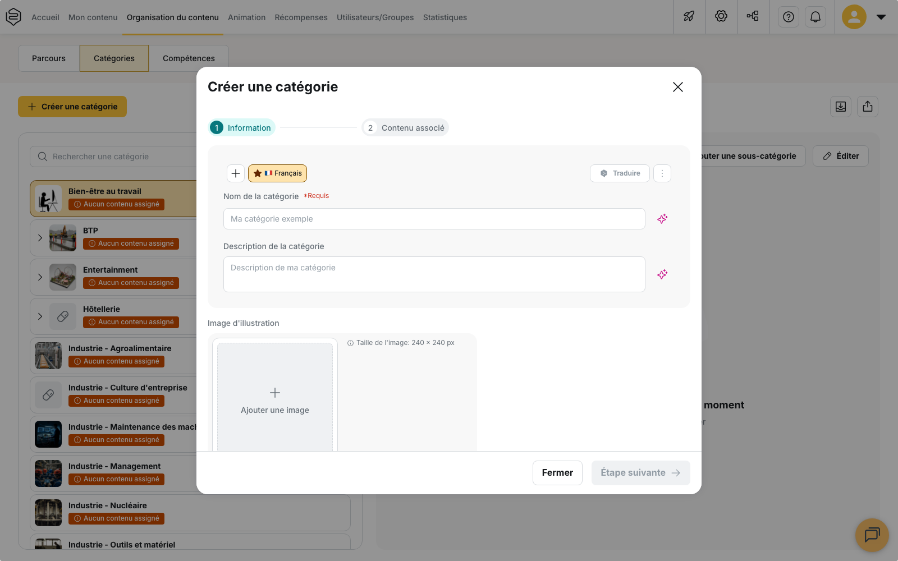The width and height of the screenshot is (898, 561).
Task: Click the application logo in top-left
Action: [13, 17]
